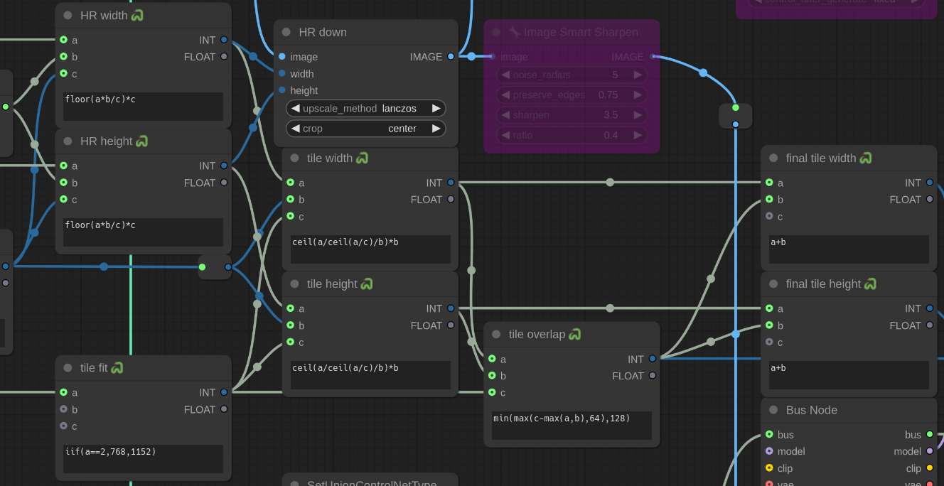The width and height of the screenshot is (944, 486).
Task: Click the tile width INT output socket
Action: [451, 183]
